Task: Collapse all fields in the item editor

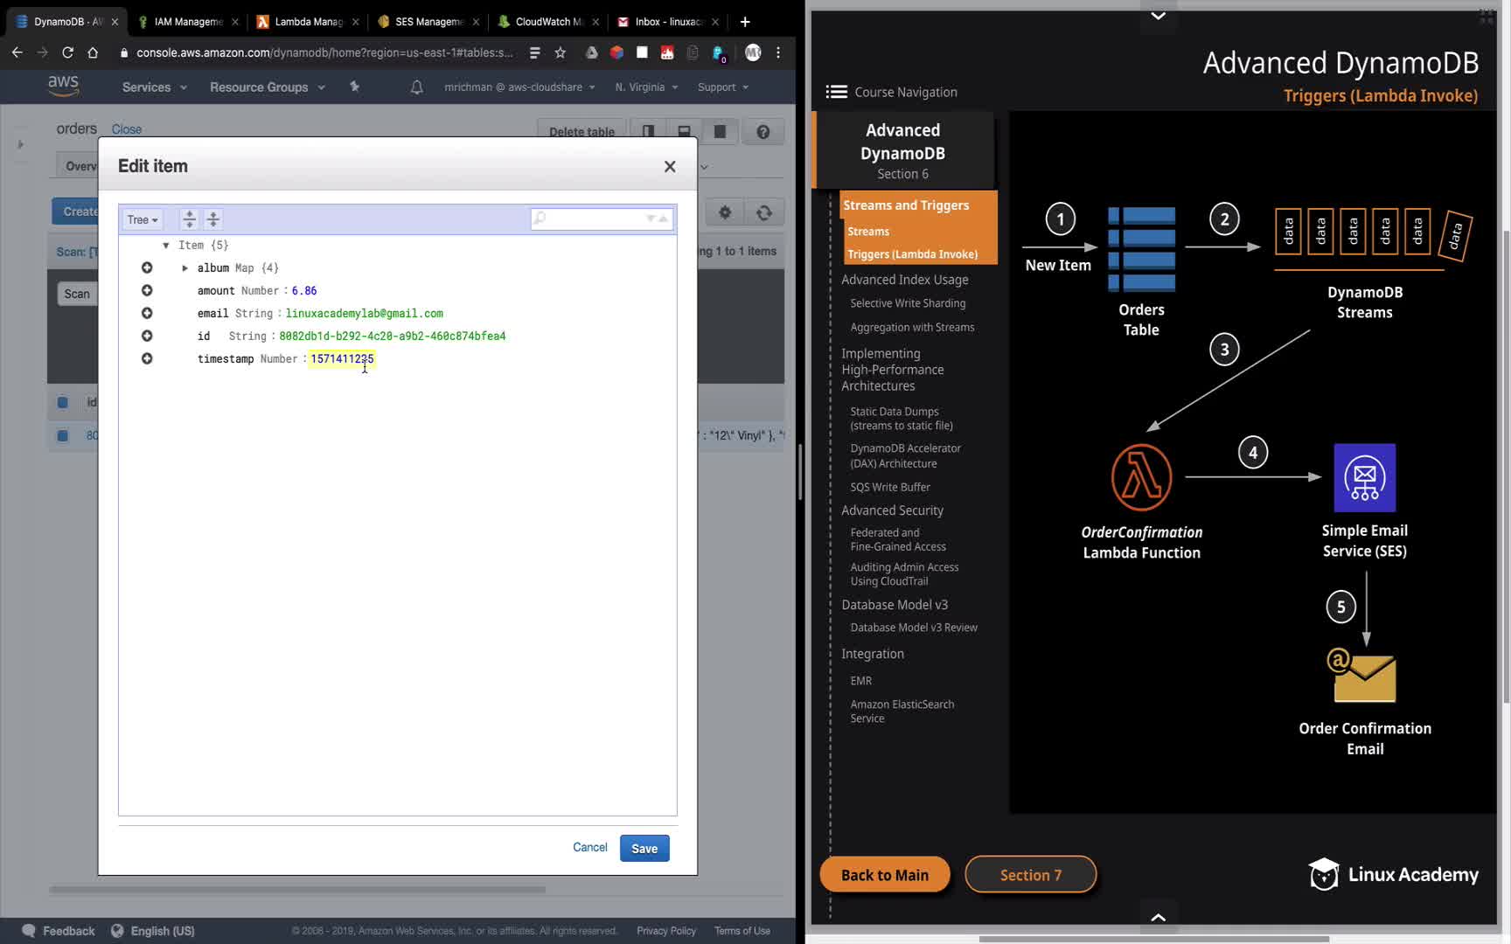Action: [x=212, y=219]
